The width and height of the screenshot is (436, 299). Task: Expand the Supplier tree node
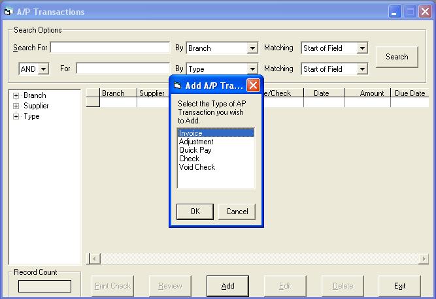point(16,106)
